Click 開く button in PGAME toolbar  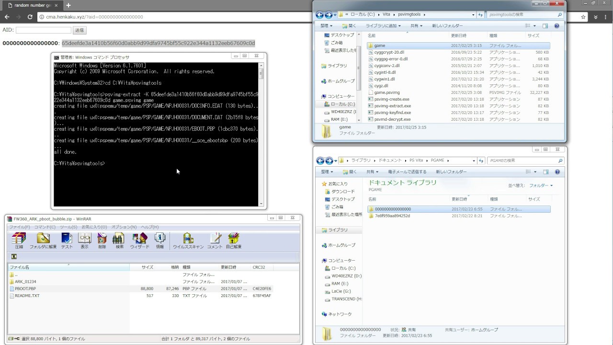coord(349,172)
